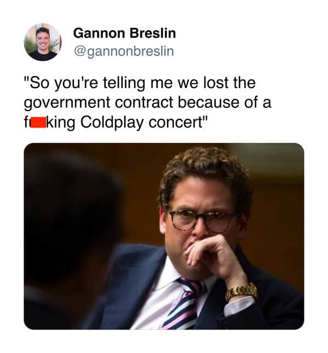Click the white shirt collar in photo
The image size is (328, 353).
tap(171, 277)
